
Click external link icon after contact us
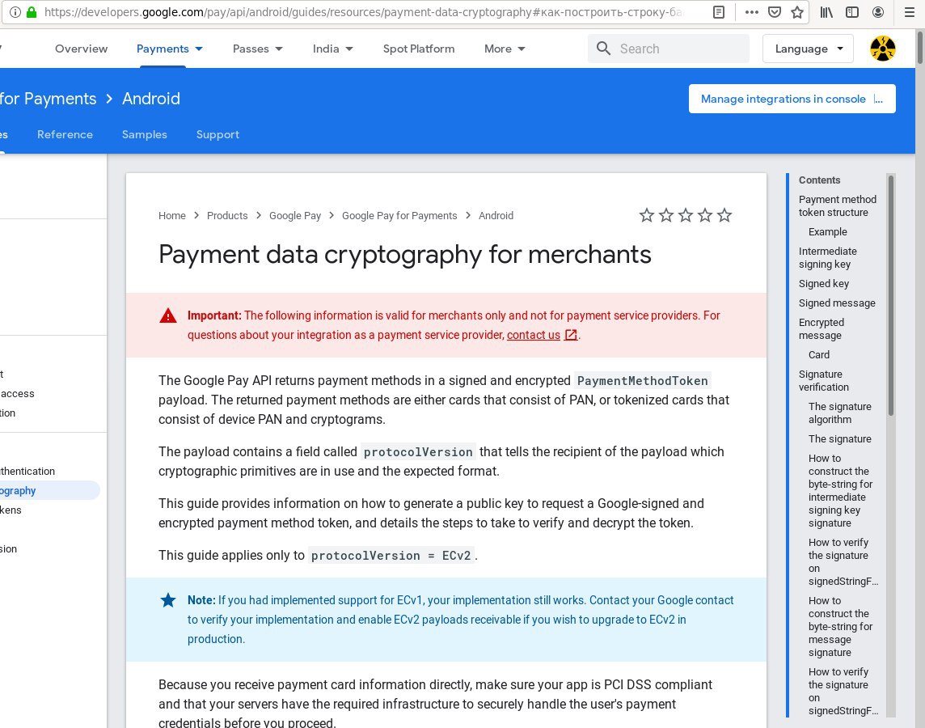pyautogui.click(x=571, y=335)
